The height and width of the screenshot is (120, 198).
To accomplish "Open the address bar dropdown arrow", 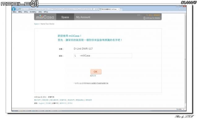I will tap(94, 9).
